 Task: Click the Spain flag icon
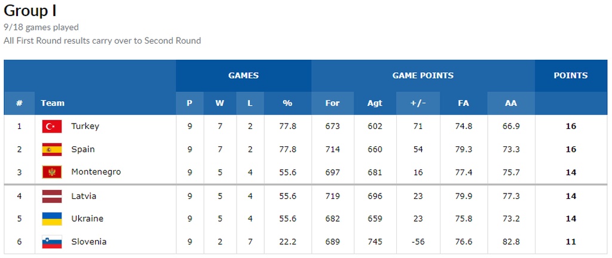(52, 149)
